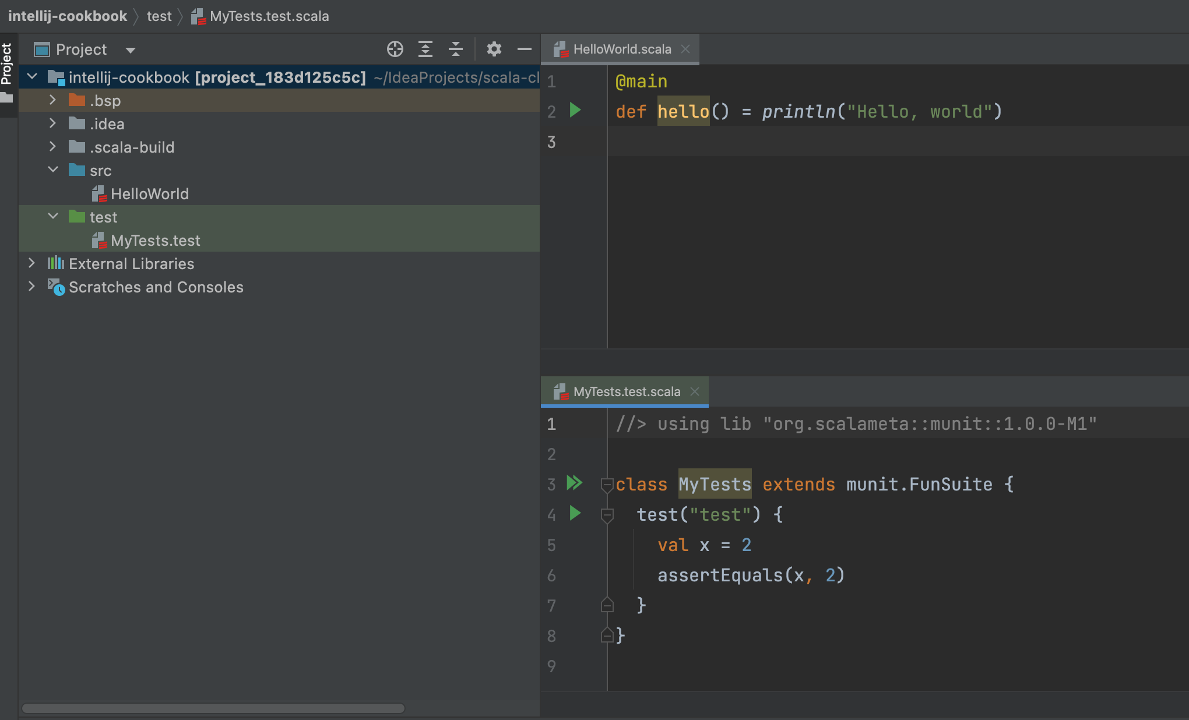
Task: Click intellij-cookbook in breadcrumb
Action: click(x=67, y=16)
